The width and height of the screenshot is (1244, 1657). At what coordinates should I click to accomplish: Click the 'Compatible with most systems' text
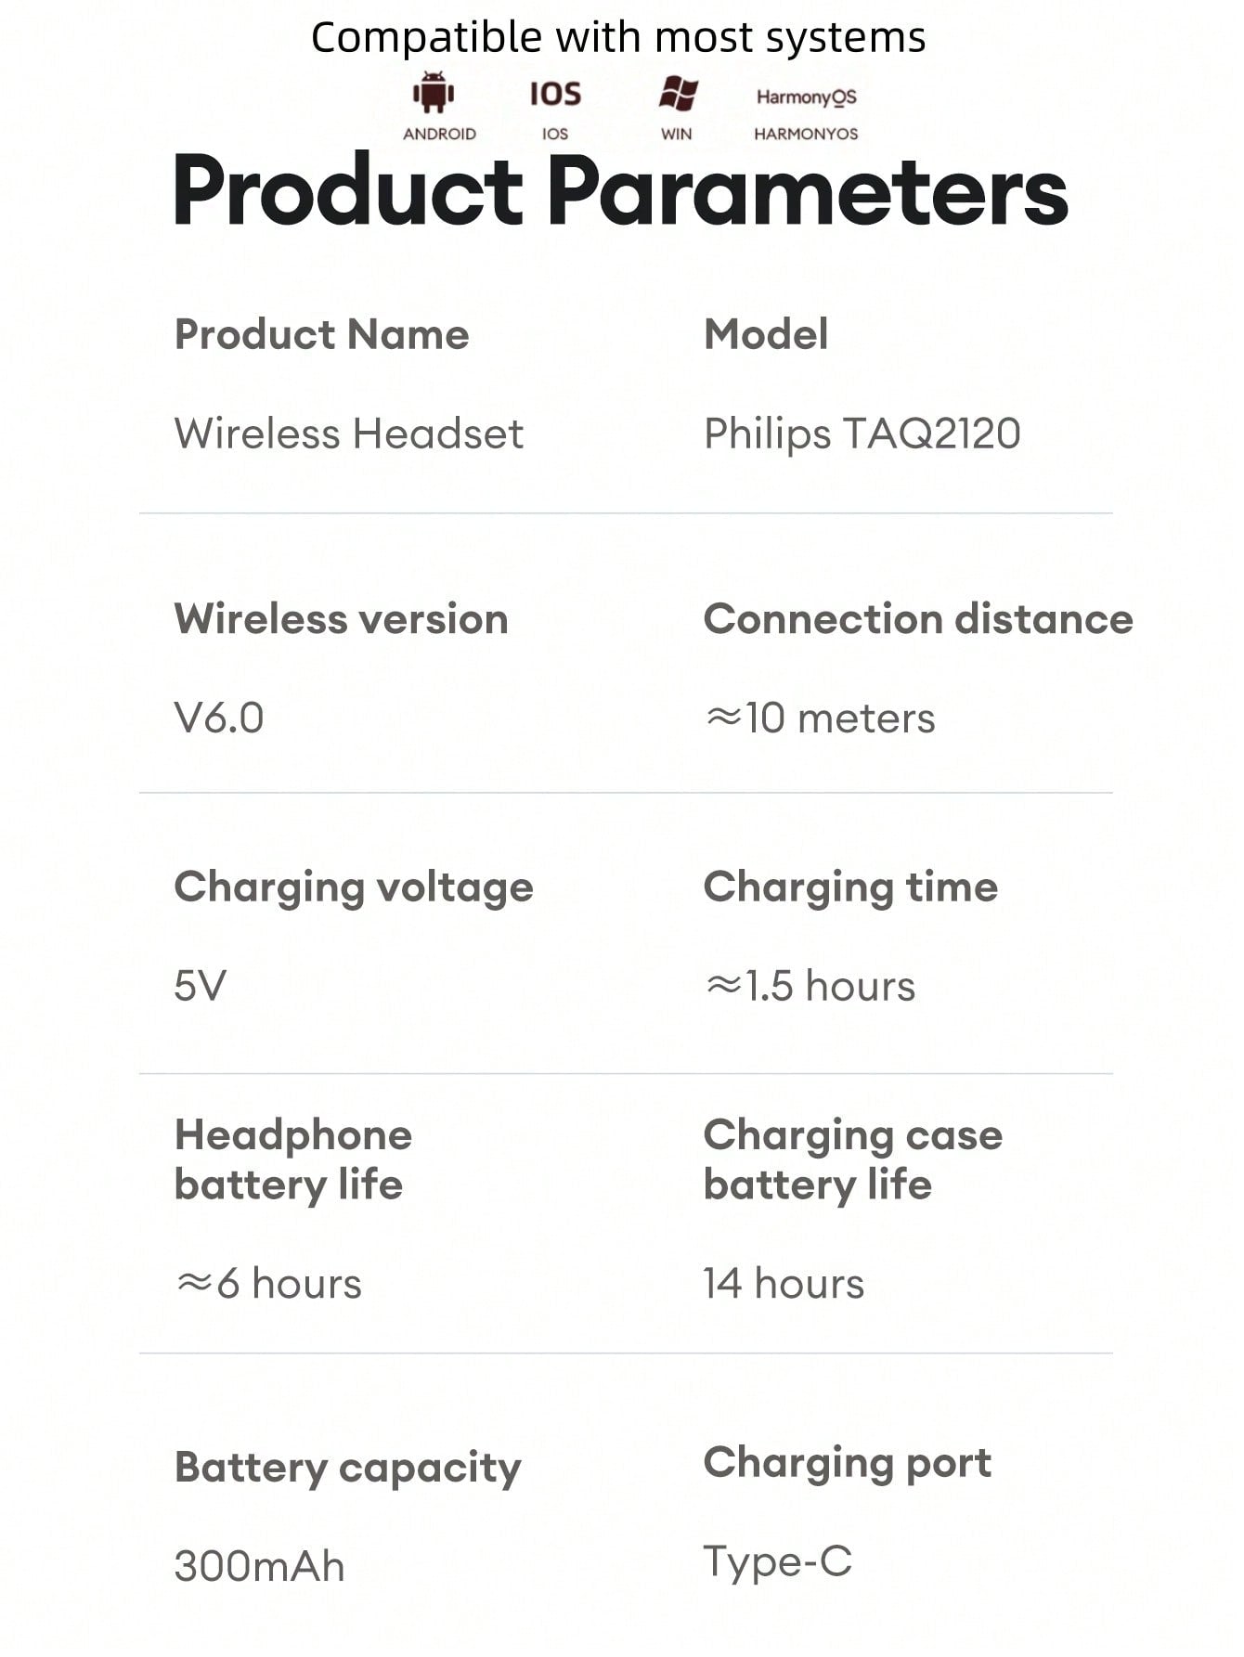(x=618, y=38)
